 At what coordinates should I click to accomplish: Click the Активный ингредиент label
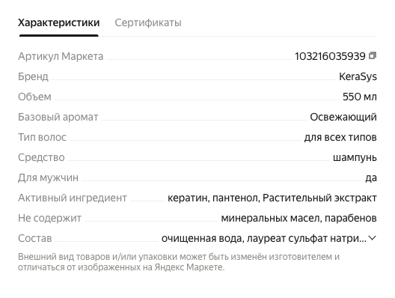point(73,198)
